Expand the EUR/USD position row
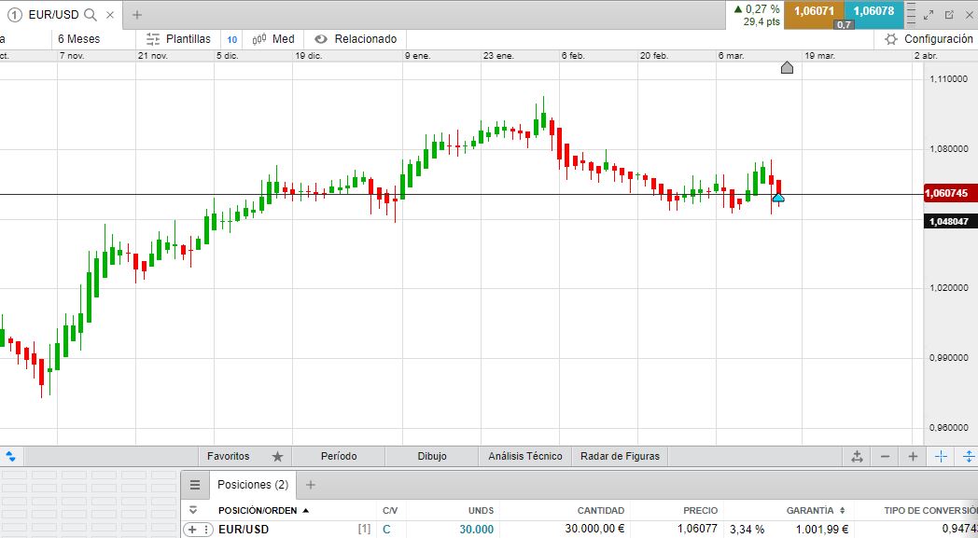The height and width of the screenshot is (538, 978). point(192,530)
